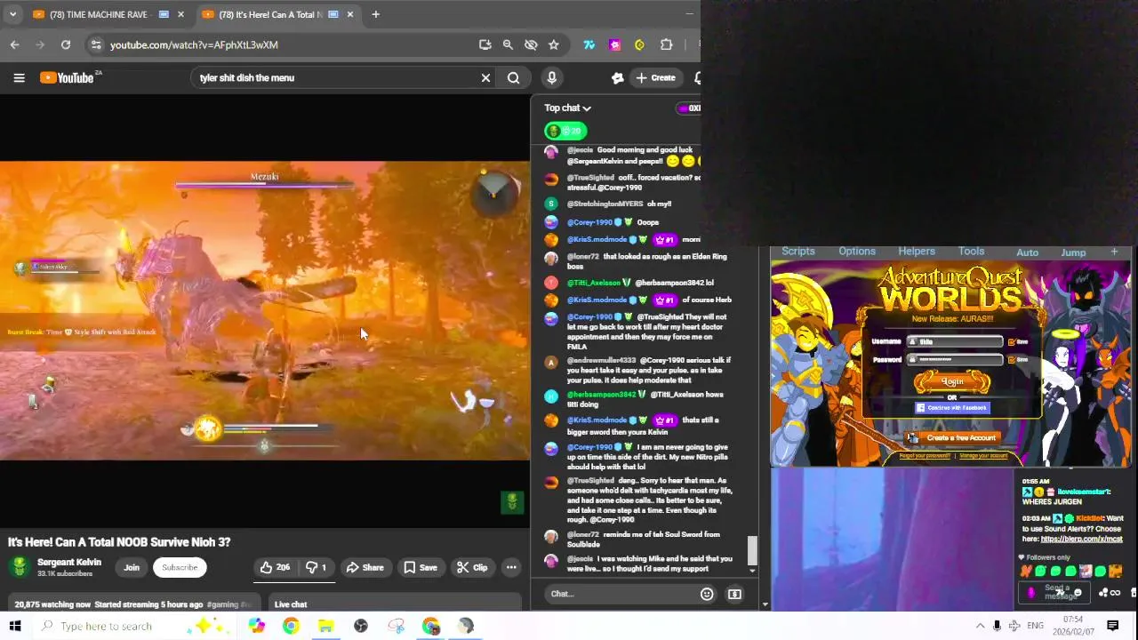Image resolution: width=1138 pixels, height=640 pixels.
Task: Open File Explorer from taskbar
Action: [x=325, y=626]
